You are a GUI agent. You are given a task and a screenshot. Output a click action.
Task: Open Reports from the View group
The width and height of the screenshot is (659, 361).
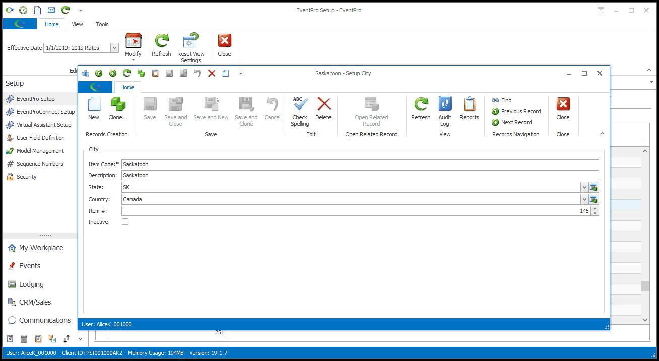tap(469, 109)
